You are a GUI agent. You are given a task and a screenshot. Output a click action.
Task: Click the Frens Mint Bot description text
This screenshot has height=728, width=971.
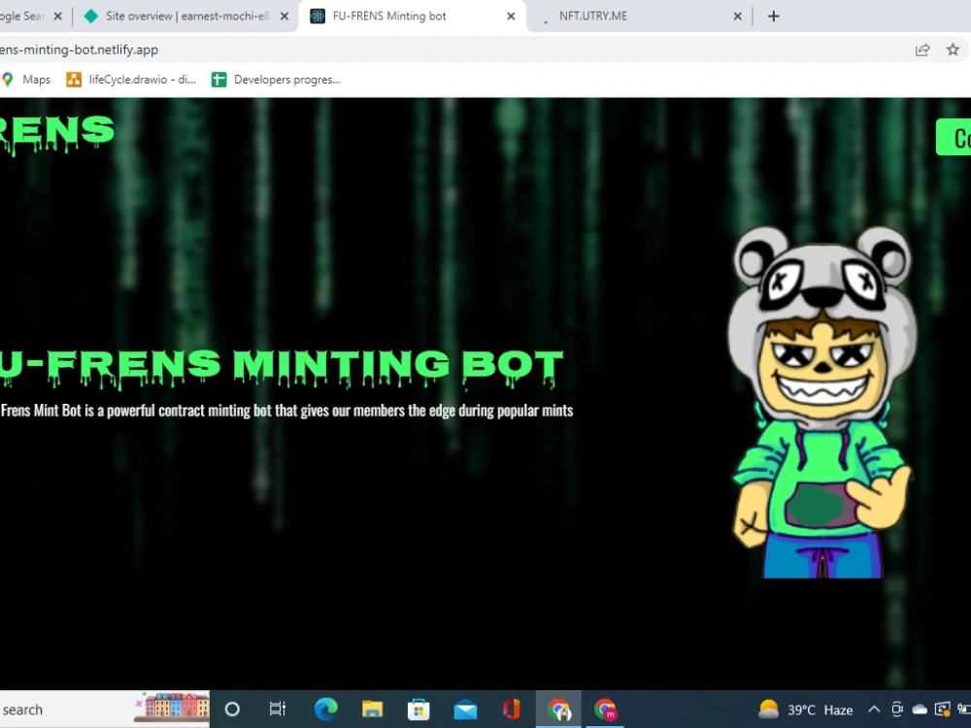pos(286,411)
